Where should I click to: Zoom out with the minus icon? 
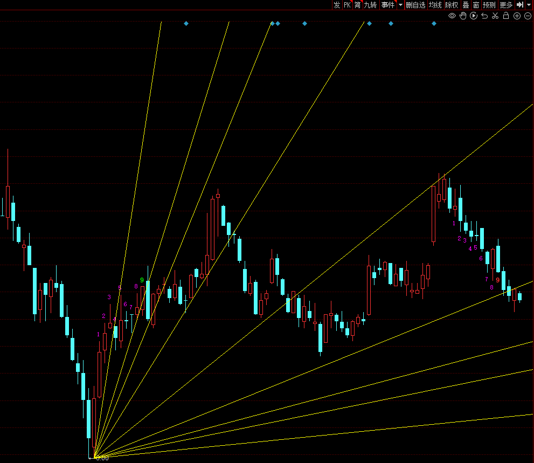tap(528, 16)
